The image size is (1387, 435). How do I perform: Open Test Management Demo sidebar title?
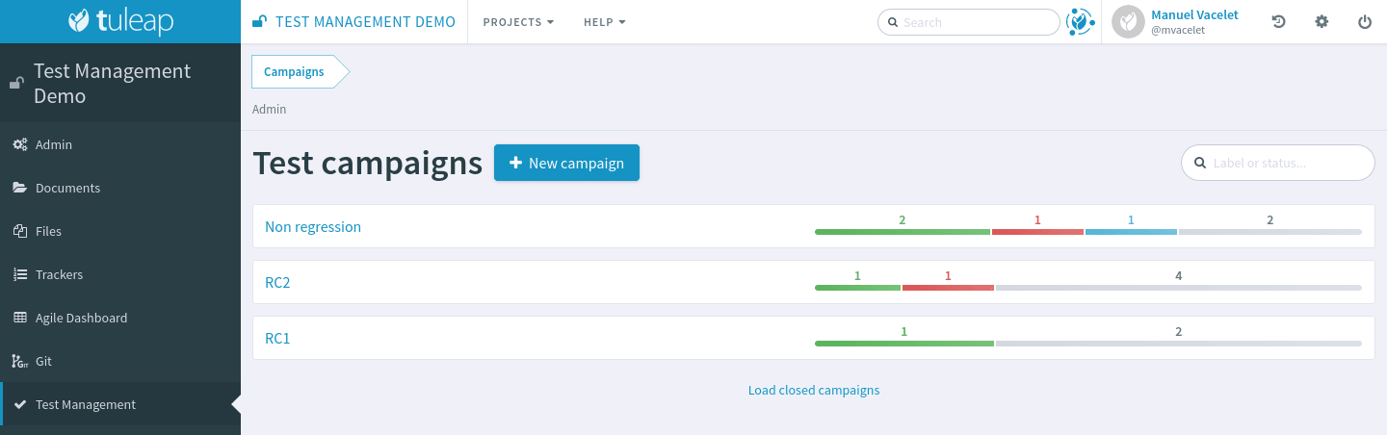tap(112, 84)
